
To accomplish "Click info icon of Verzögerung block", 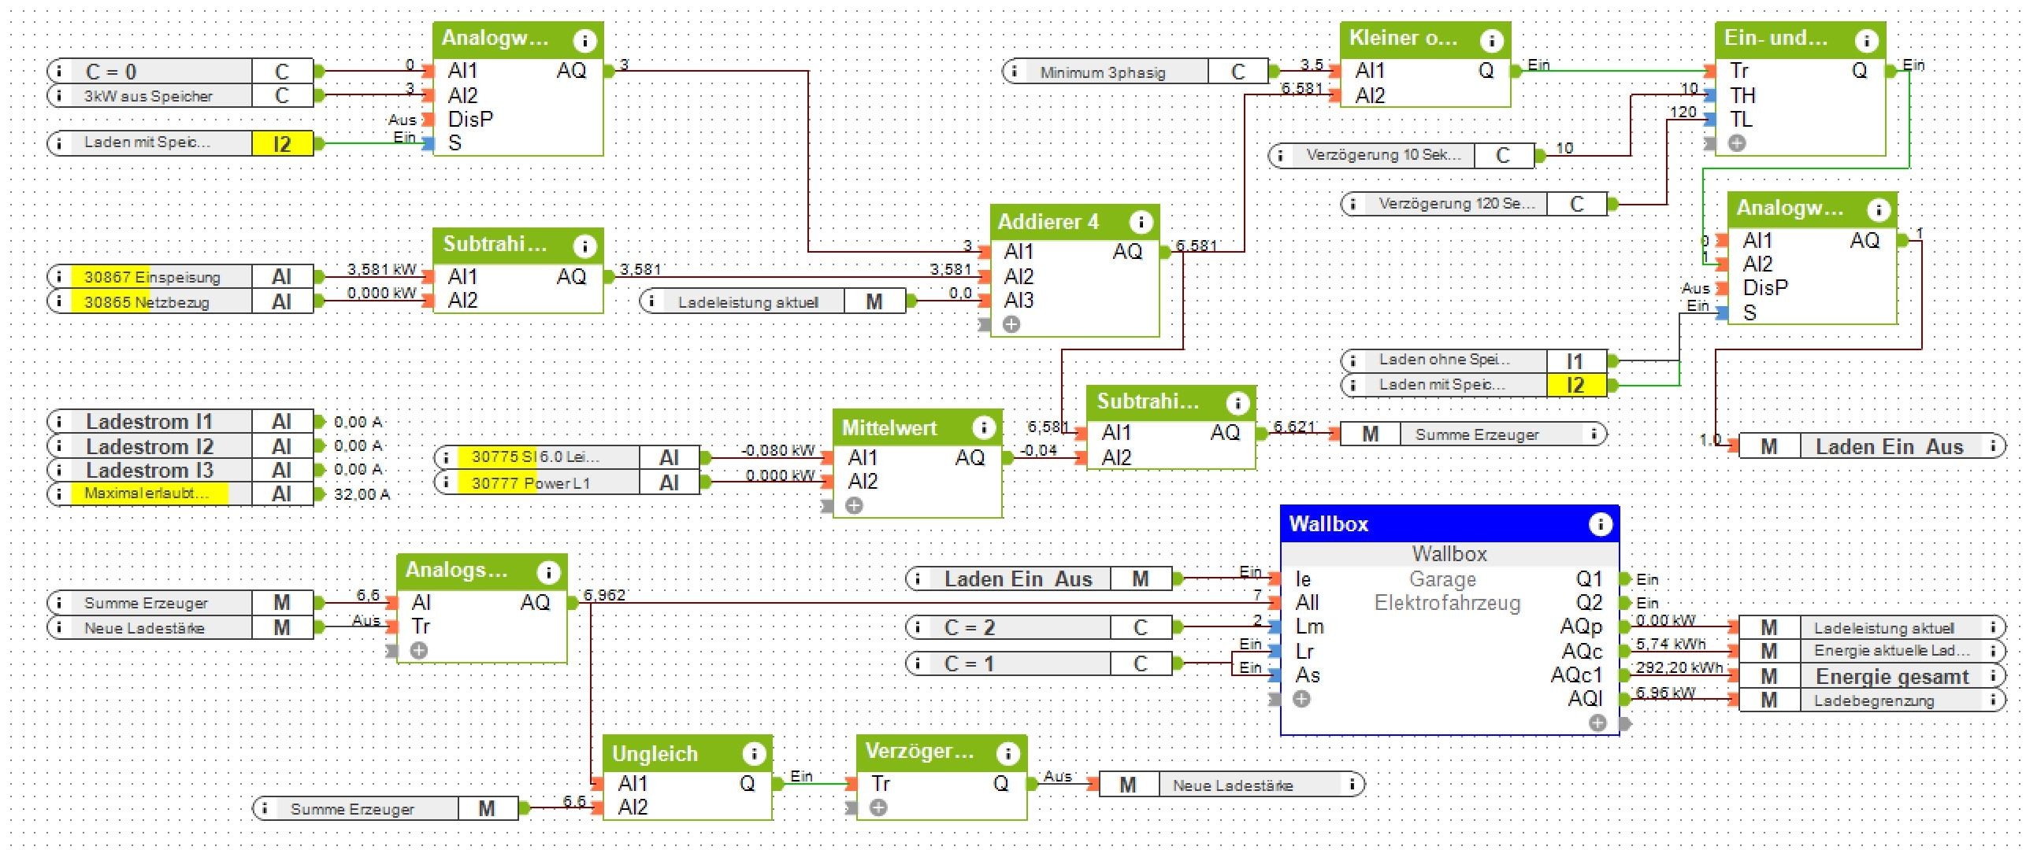I will point(1007,755).
